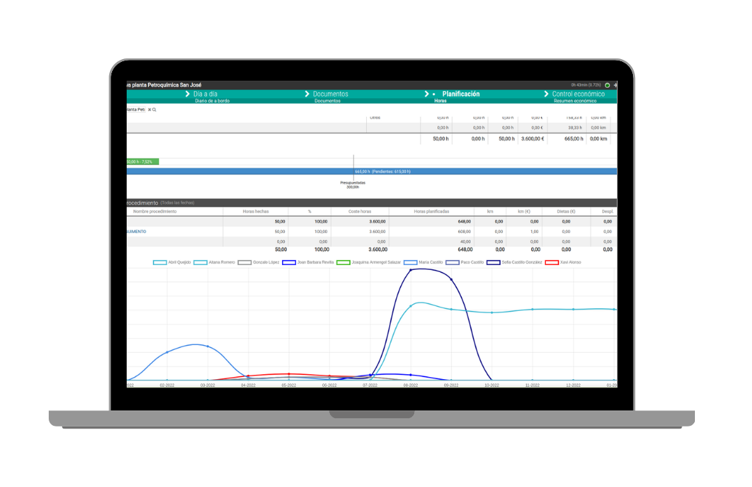Click the chevron arrow before Documentos
The image size is (752, 487).
(307, 94)
